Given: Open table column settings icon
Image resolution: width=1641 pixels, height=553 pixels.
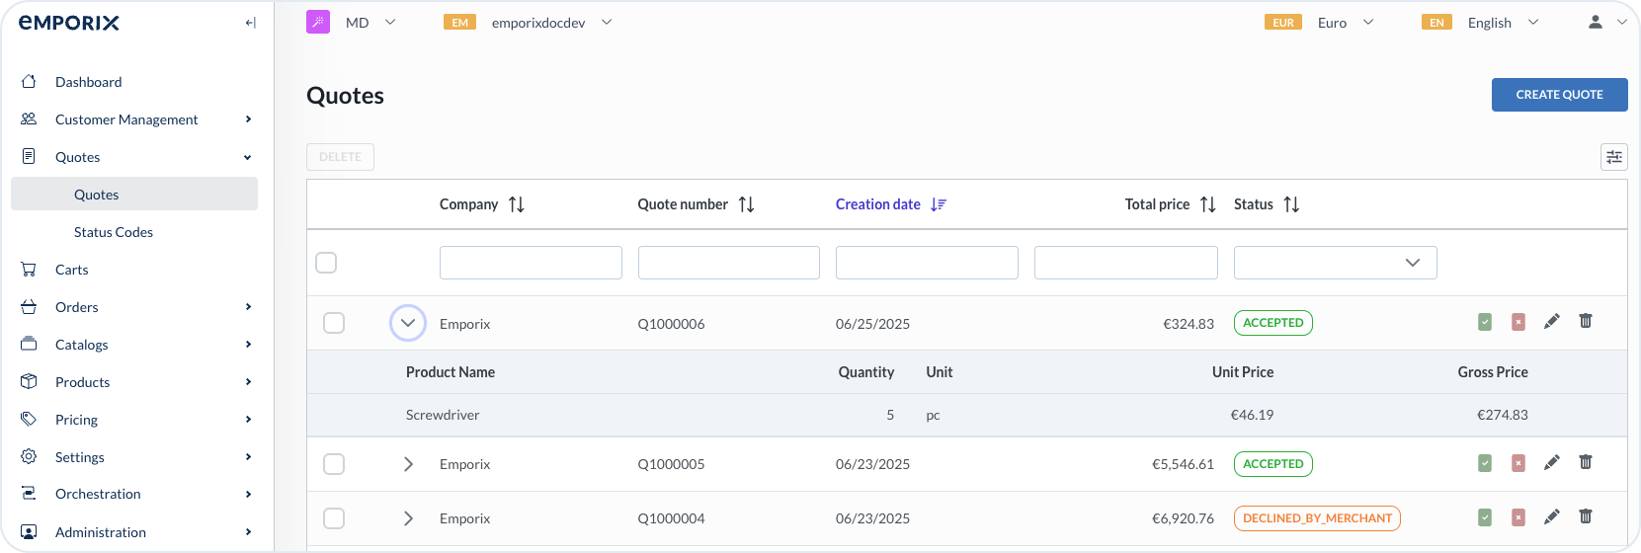Looking at the screenshot, I should 1613,157.
